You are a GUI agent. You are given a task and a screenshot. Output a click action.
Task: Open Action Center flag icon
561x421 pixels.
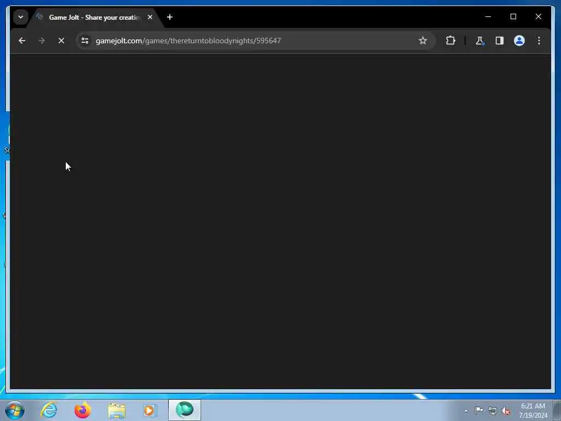(x=479, y=411)
